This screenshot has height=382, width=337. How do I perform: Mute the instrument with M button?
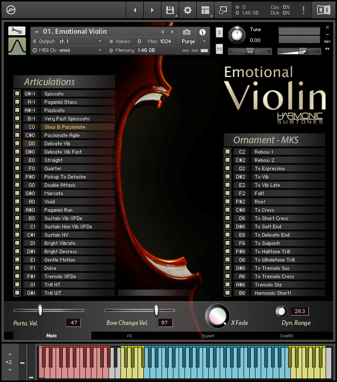pos(219,49)
